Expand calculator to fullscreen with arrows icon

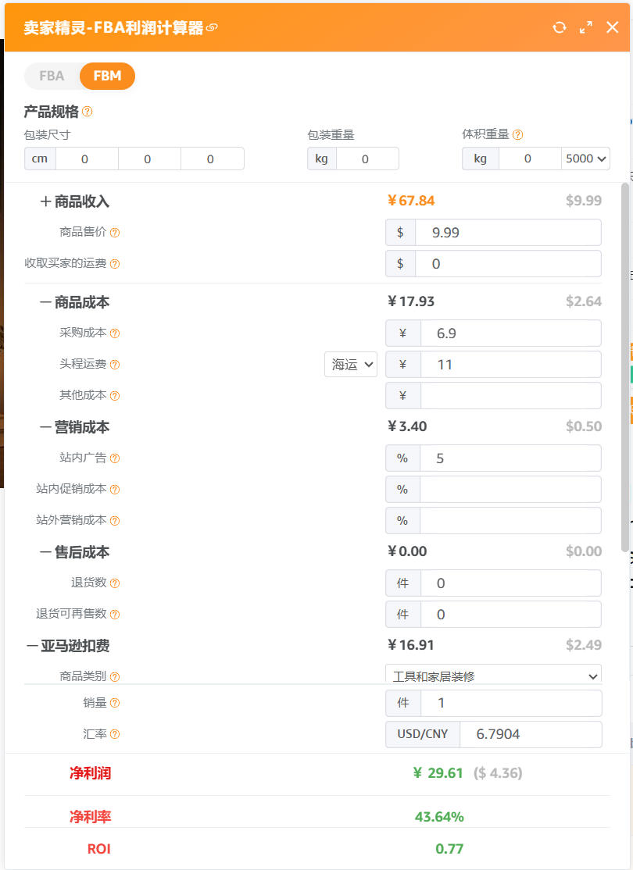click(x=586, y=27)
